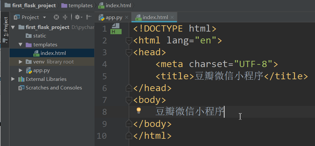Hide the Project tool window
Screen dimensions: 315x146
pyautogui.click(x=89, y=17)
